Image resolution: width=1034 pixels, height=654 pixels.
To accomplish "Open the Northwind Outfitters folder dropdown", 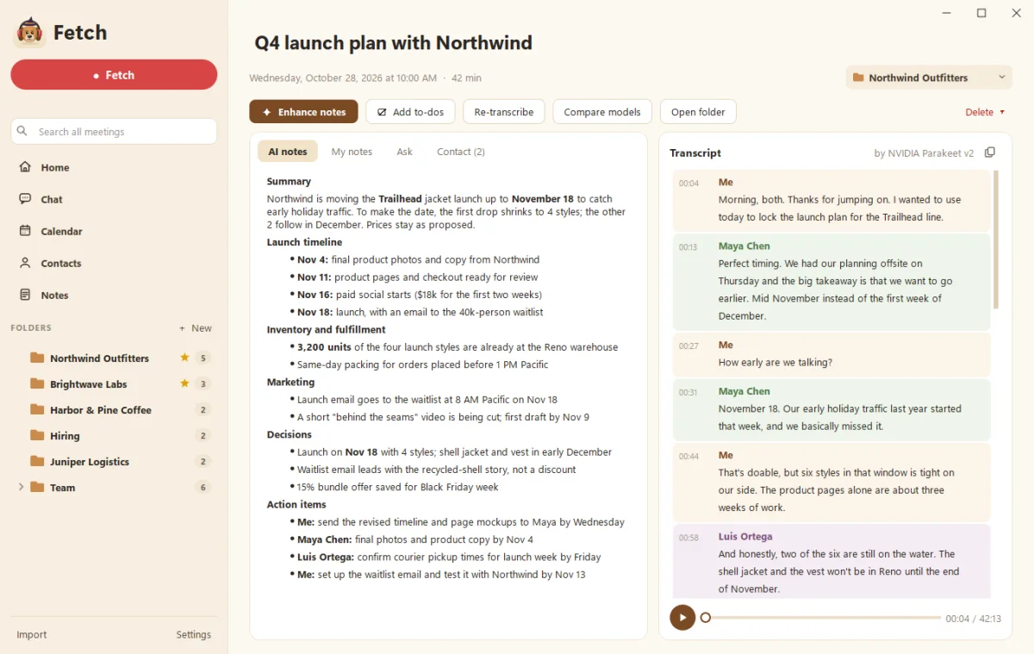I will coord(929,78).
